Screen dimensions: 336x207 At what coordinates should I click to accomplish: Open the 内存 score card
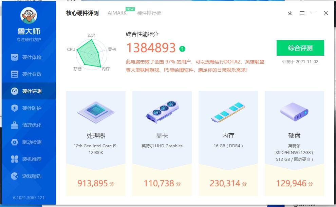coord(228,143)
